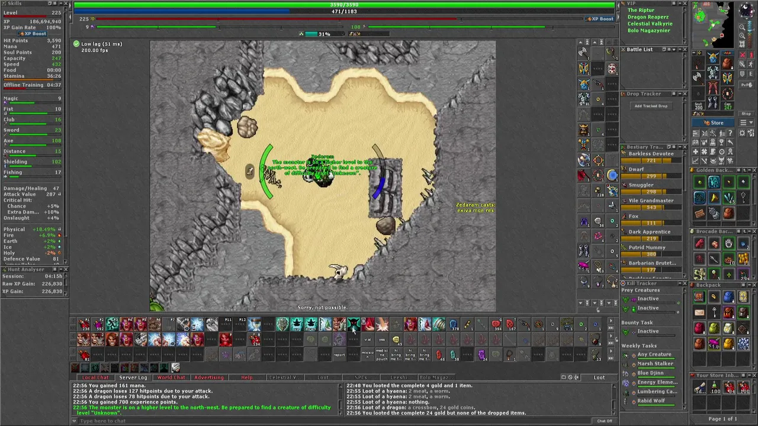This screenshot has height=426, width=758.
Task: Click action slot labeled yes
Action: [382, 338]
